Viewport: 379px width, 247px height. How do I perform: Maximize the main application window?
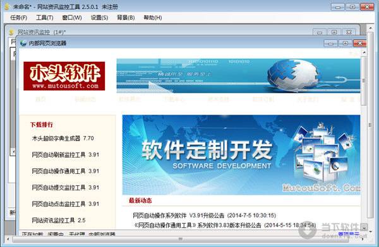click(x=352, y=7)
